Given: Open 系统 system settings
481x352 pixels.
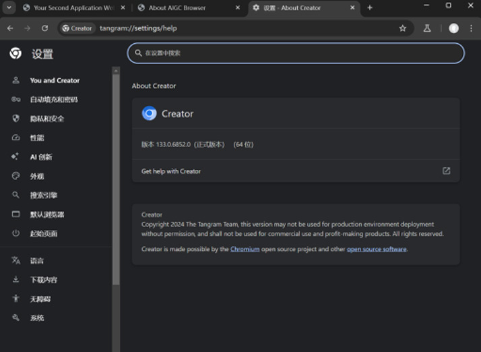Looking at the screenshot, I should [x=37, y=318].
